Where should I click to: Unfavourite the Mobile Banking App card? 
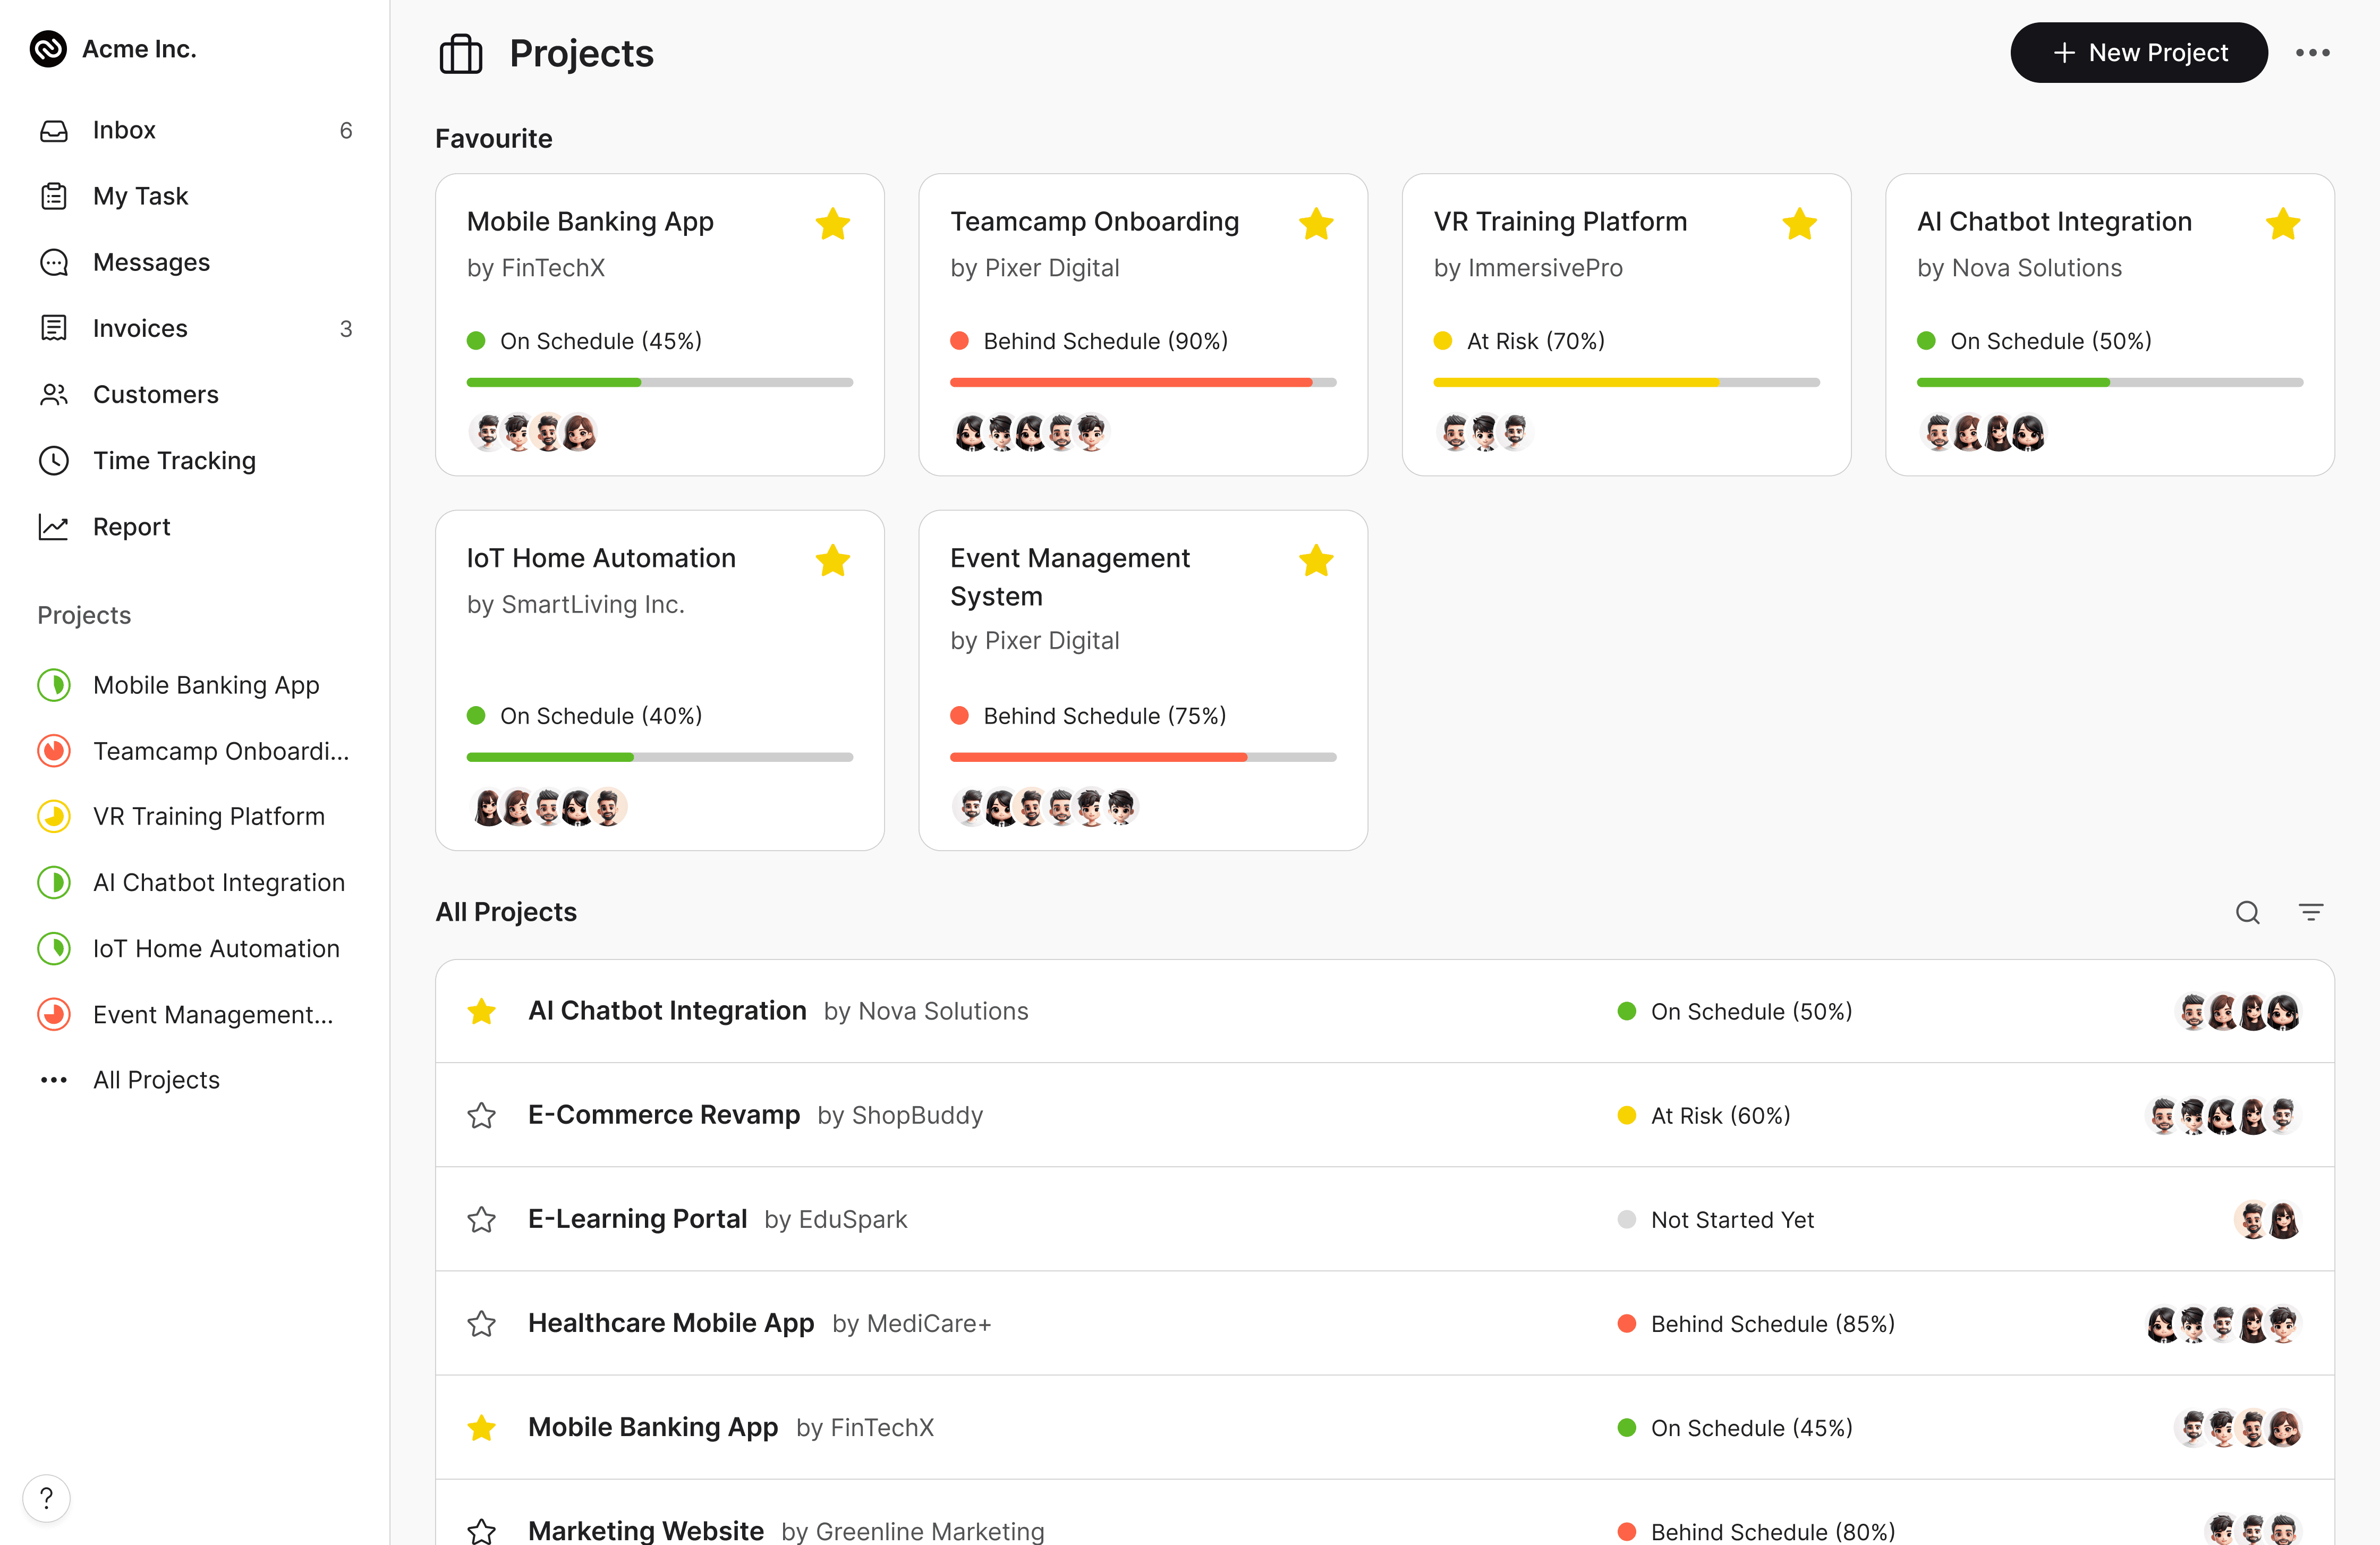tap(833, 223)
